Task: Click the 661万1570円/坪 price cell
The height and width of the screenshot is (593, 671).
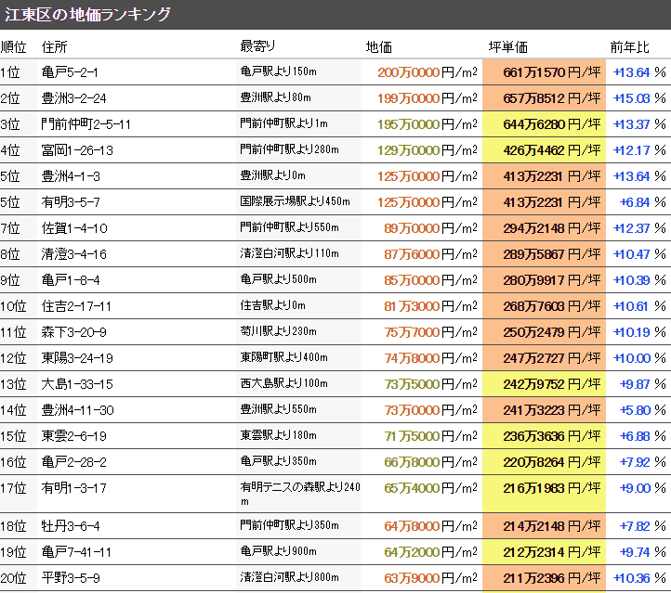Action: pos(544,72)
